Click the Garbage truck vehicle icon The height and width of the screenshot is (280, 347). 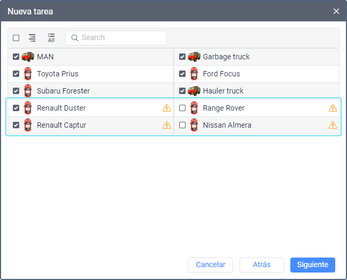click(x=194, y=57)
